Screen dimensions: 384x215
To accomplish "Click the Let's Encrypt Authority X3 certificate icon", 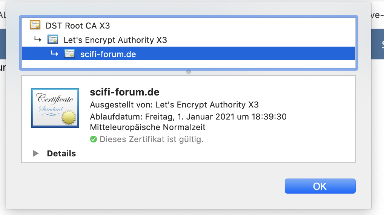I will (53, 39).
